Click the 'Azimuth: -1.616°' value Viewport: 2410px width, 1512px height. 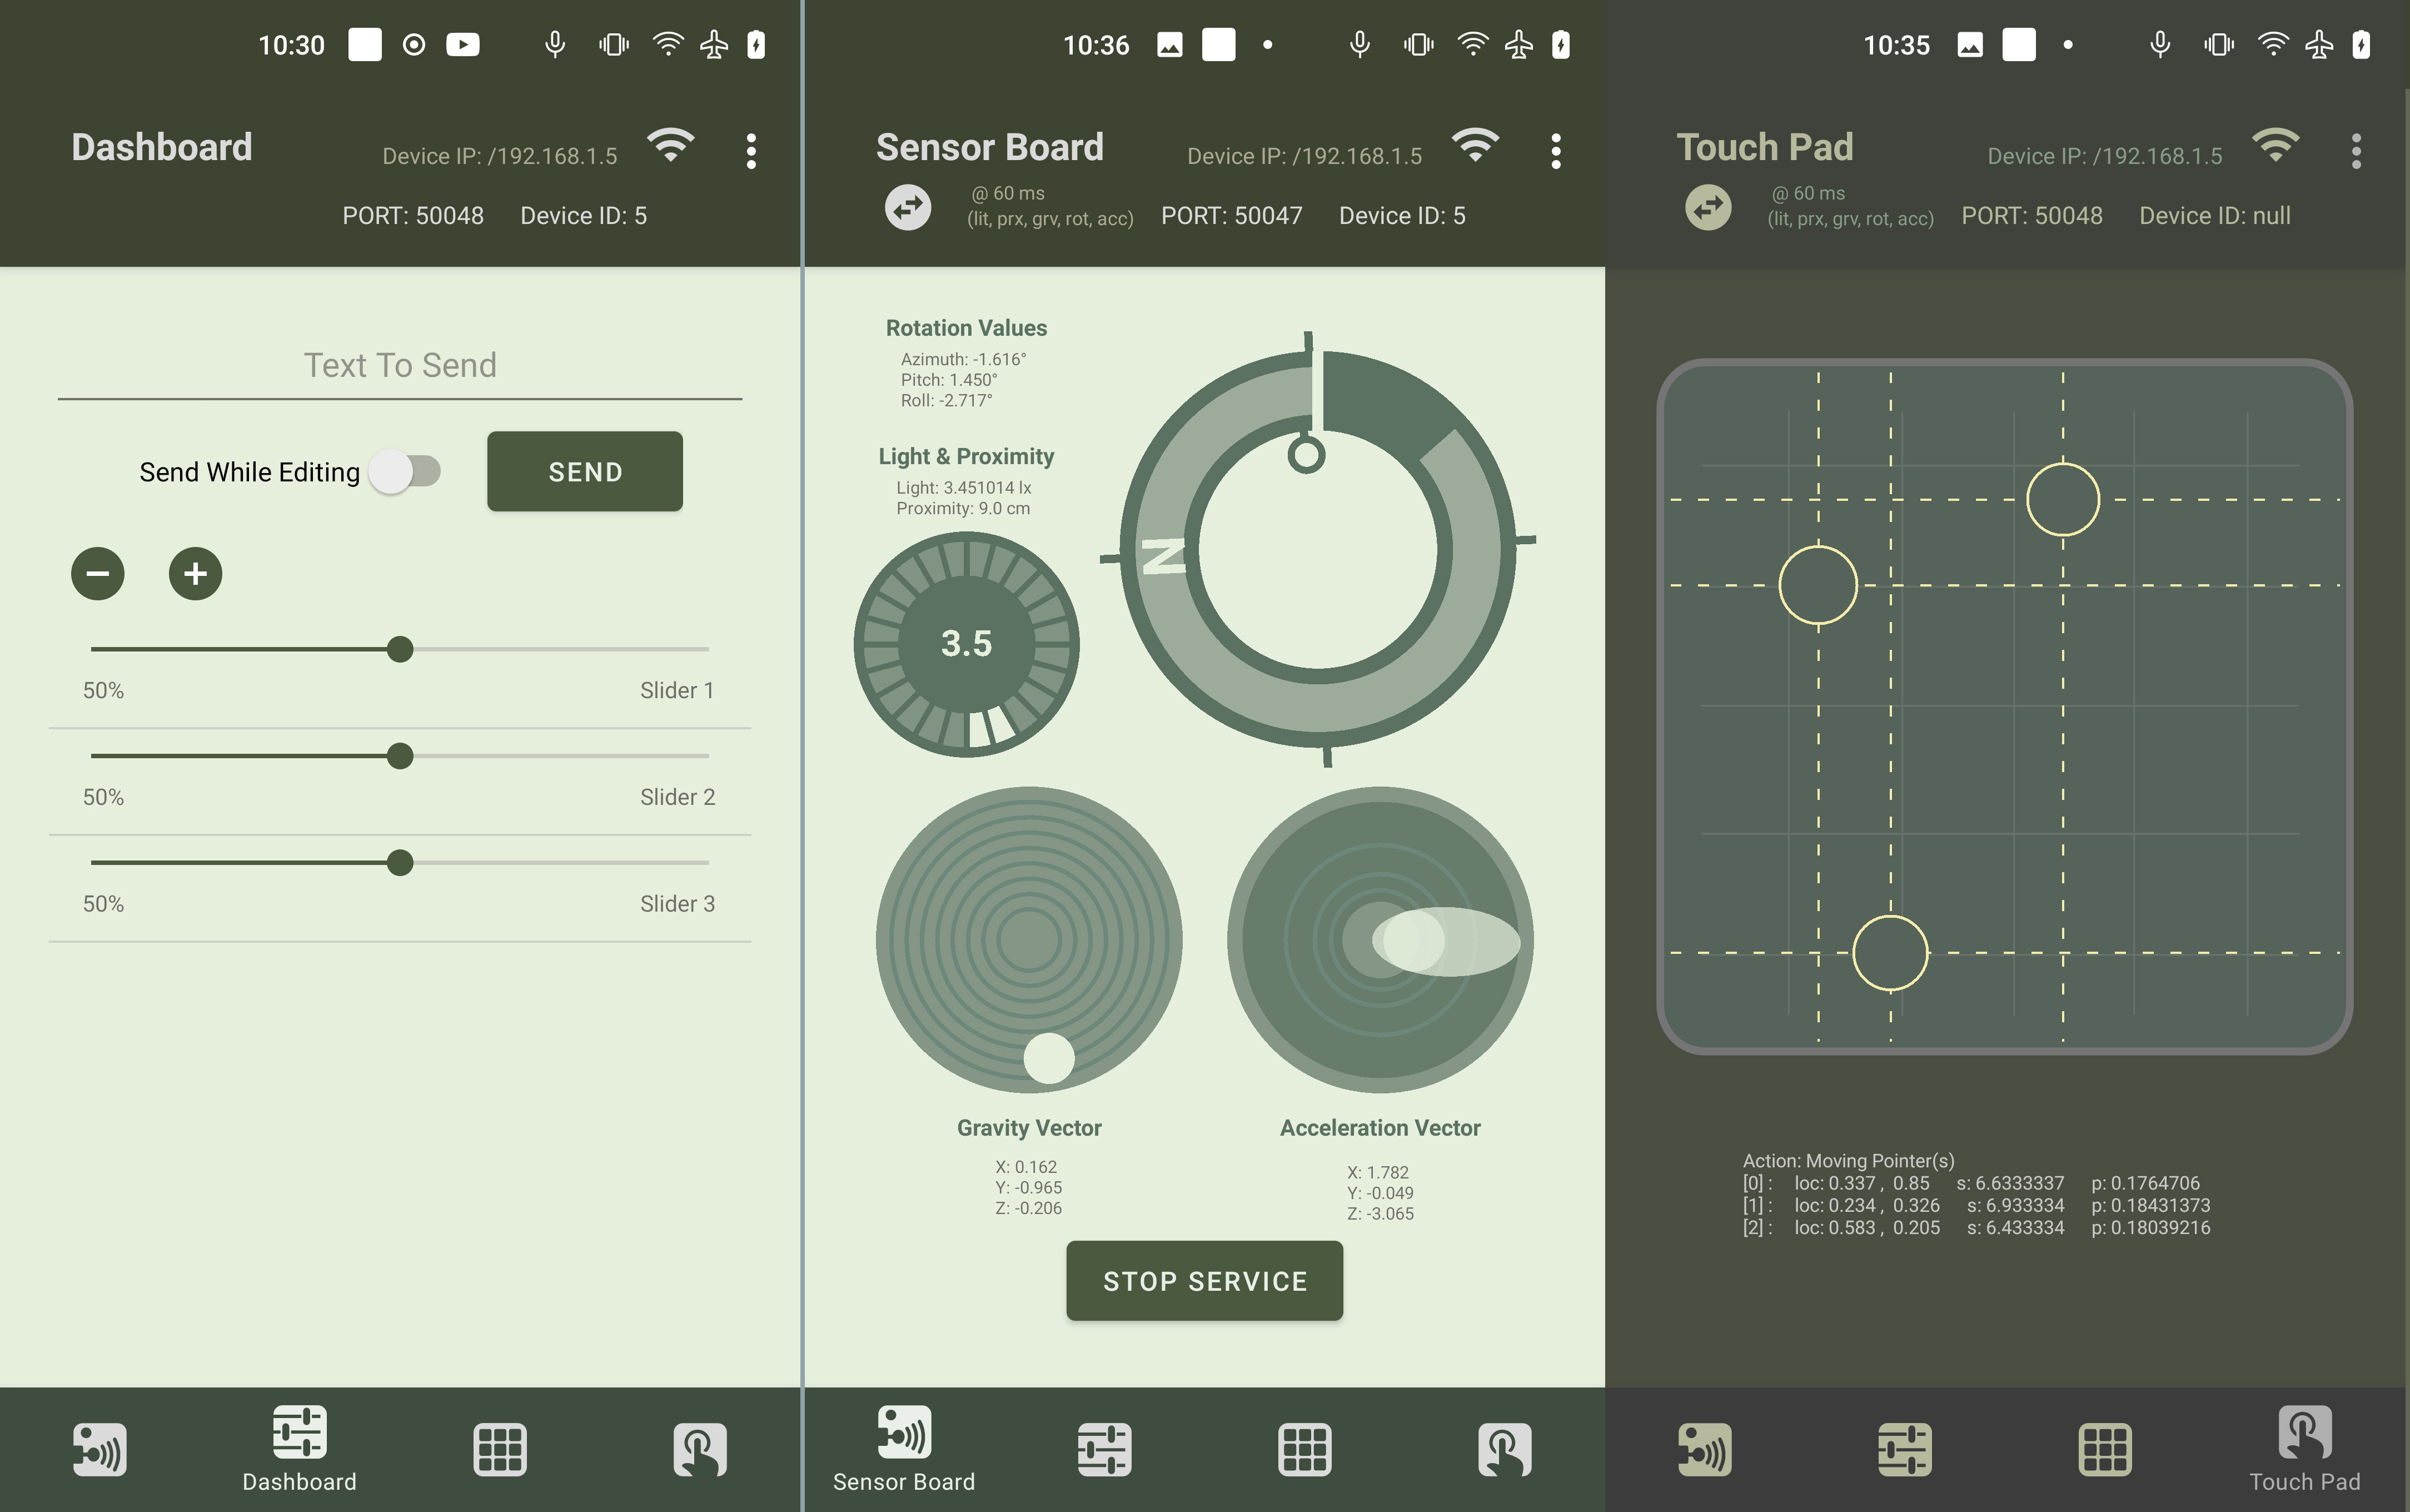(x=964, y=359)
